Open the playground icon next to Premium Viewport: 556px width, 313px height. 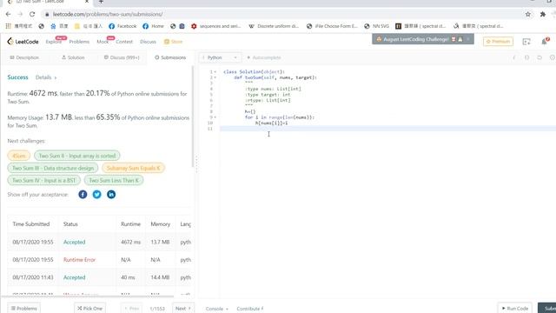click(526, 42)
